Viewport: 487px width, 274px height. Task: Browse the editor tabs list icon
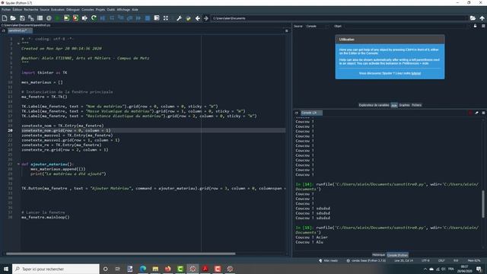3,30
